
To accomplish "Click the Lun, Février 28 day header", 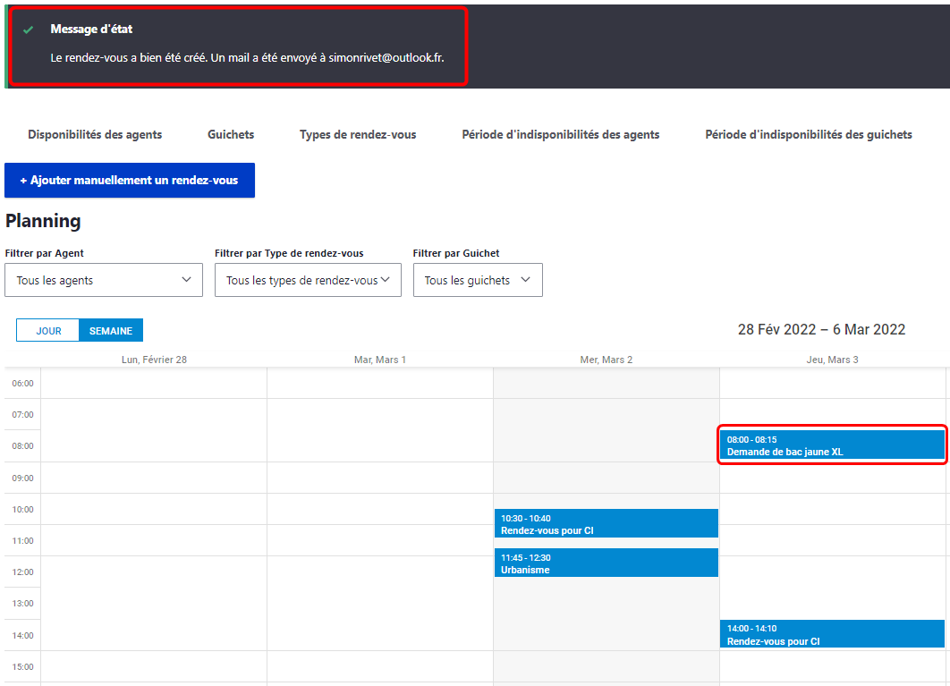I will [x=154, y=360].
